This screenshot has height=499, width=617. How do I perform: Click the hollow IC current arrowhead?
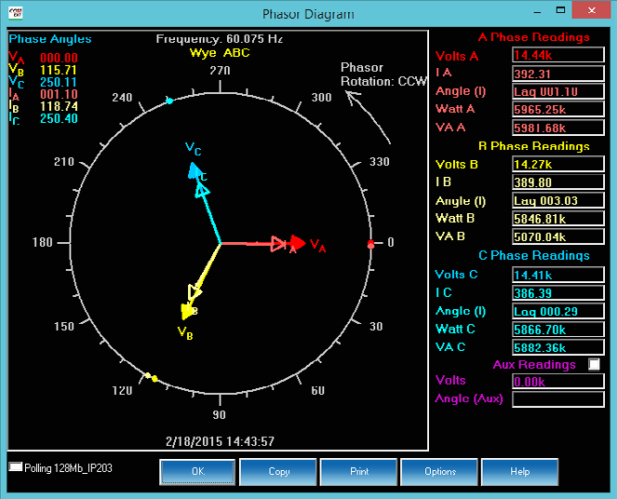[202, 191]
